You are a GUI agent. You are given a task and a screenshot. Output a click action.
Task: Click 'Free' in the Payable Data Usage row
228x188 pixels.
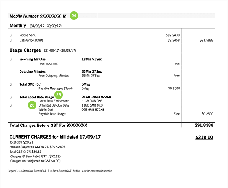point(177,114)
